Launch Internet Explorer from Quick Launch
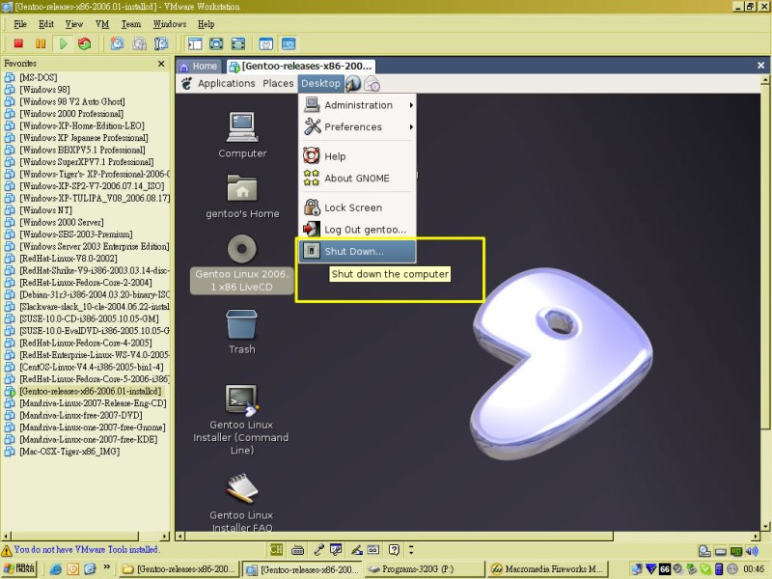Image resolution: width=772 pixels, height=579 pixels. click(x=56, y=569)
